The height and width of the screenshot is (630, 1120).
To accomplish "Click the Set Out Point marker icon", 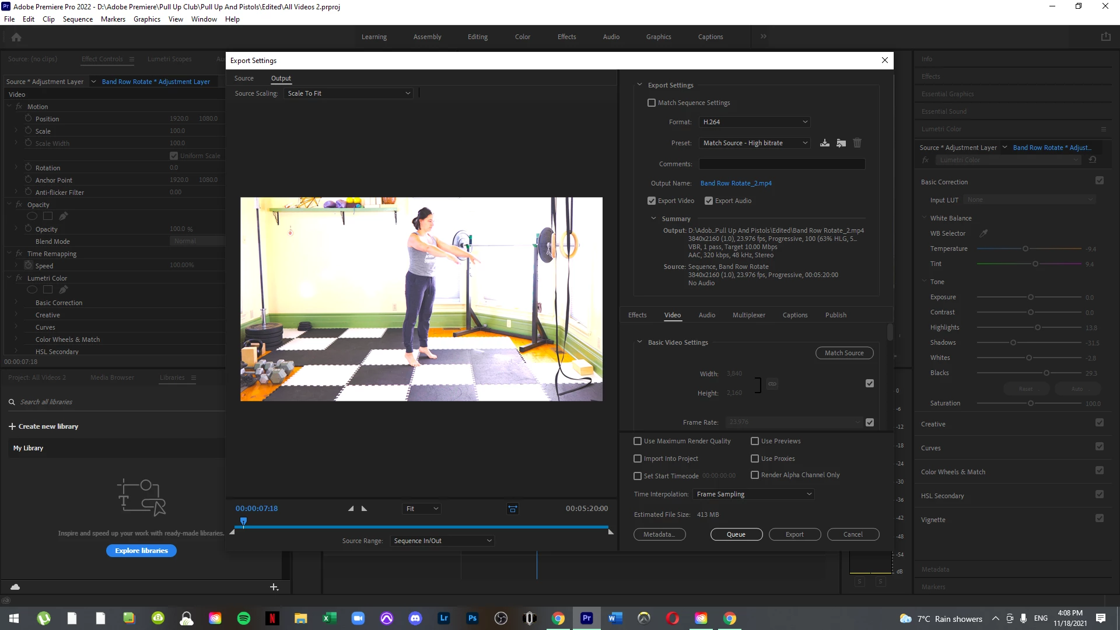I will tap(365, 509).
